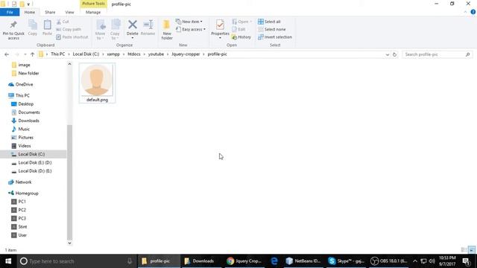Screen dimensions: 477x268
Task: Open NetBeans IDE from taskbar
Action: [303, 261]
